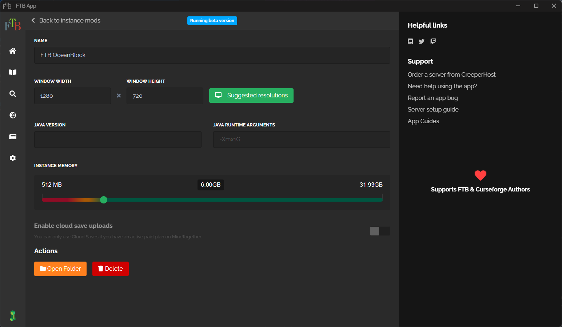This screenshot has height=327, width=562.
Task: Click the FTB logo in sidebar
Action: [x=13, y=25]
